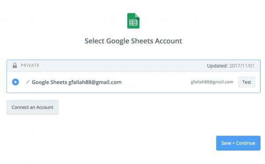Click the gray gfallah88@gmail.com email text
The height and width of the screenshot is (164, 265).
coord(212,82)
